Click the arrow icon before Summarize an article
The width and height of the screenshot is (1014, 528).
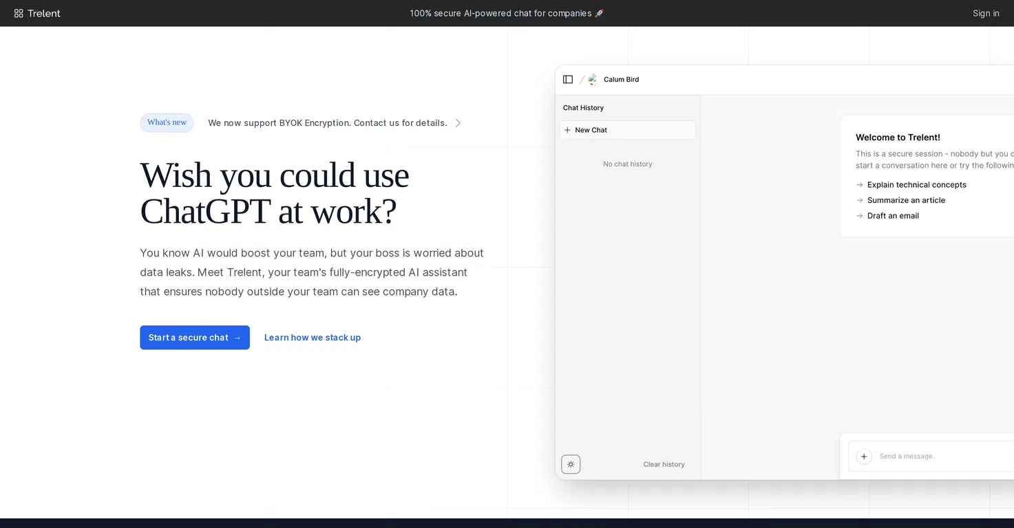tap(859, 200)
